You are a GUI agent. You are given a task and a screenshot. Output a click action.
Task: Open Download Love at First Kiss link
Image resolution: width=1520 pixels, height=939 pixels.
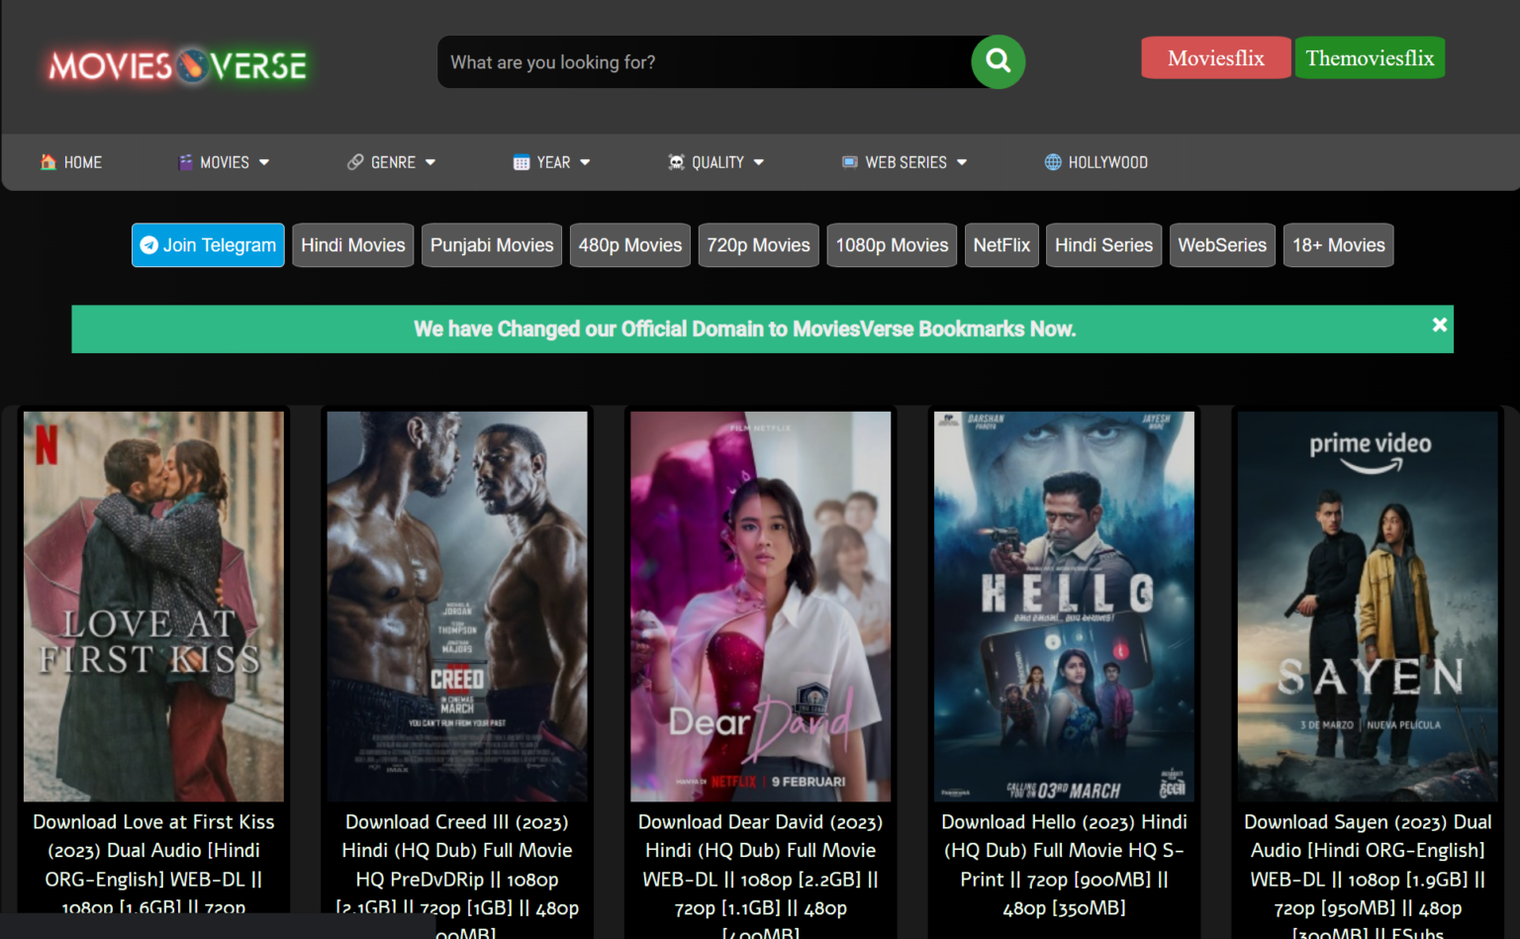coord(153,865)
